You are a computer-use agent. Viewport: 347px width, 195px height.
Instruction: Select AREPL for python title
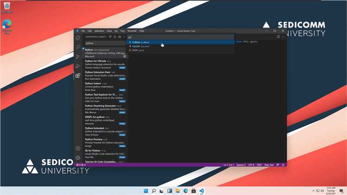tap(95, 117)
